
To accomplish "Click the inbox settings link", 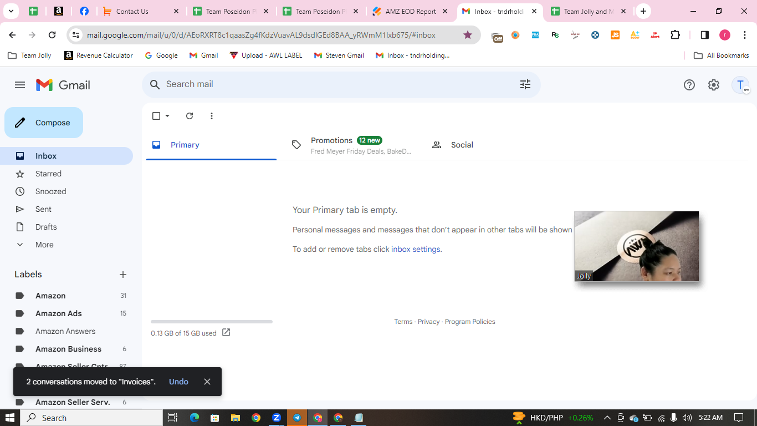I will point(416,249).
